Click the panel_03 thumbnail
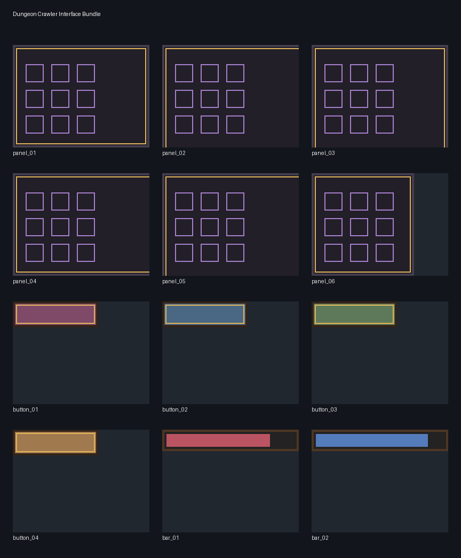Image resolution: width=461 pixels, height=558 pixels. point(380,96)
